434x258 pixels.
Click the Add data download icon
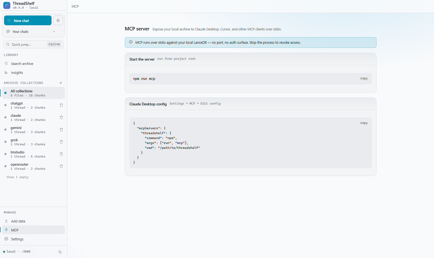point(6,221)
